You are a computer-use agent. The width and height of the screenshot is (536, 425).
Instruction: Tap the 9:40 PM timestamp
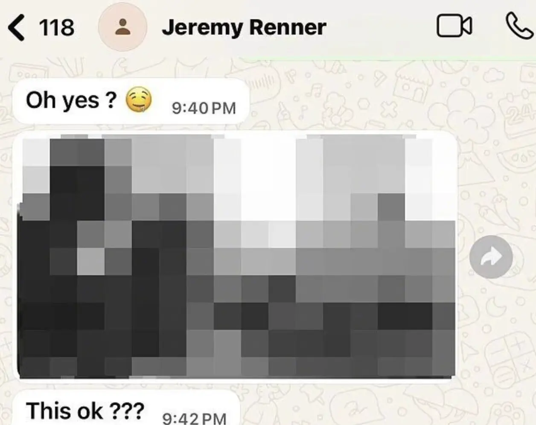[x=204, y=108]
